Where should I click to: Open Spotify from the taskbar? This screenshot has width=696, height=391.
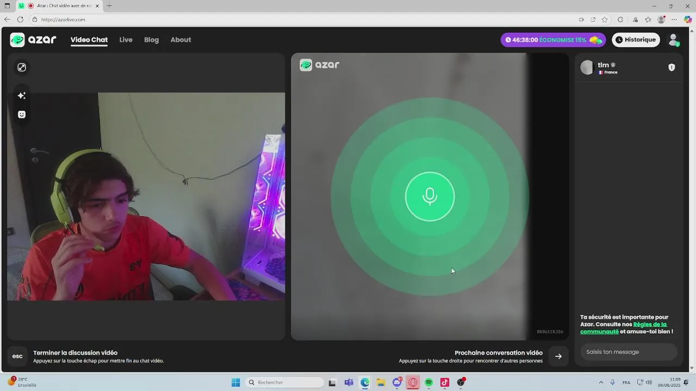click(x=428, y=382)
